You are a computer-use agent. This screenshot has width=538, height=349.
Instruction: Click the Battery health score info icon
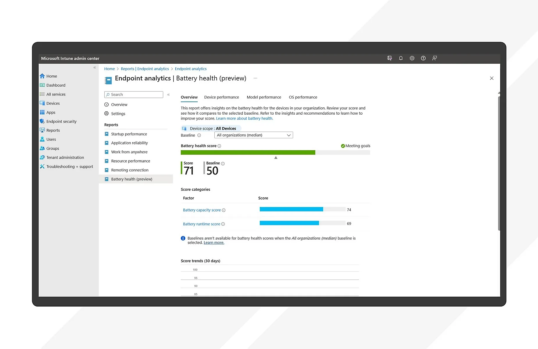pyautogui.click(x=219, y=146)
